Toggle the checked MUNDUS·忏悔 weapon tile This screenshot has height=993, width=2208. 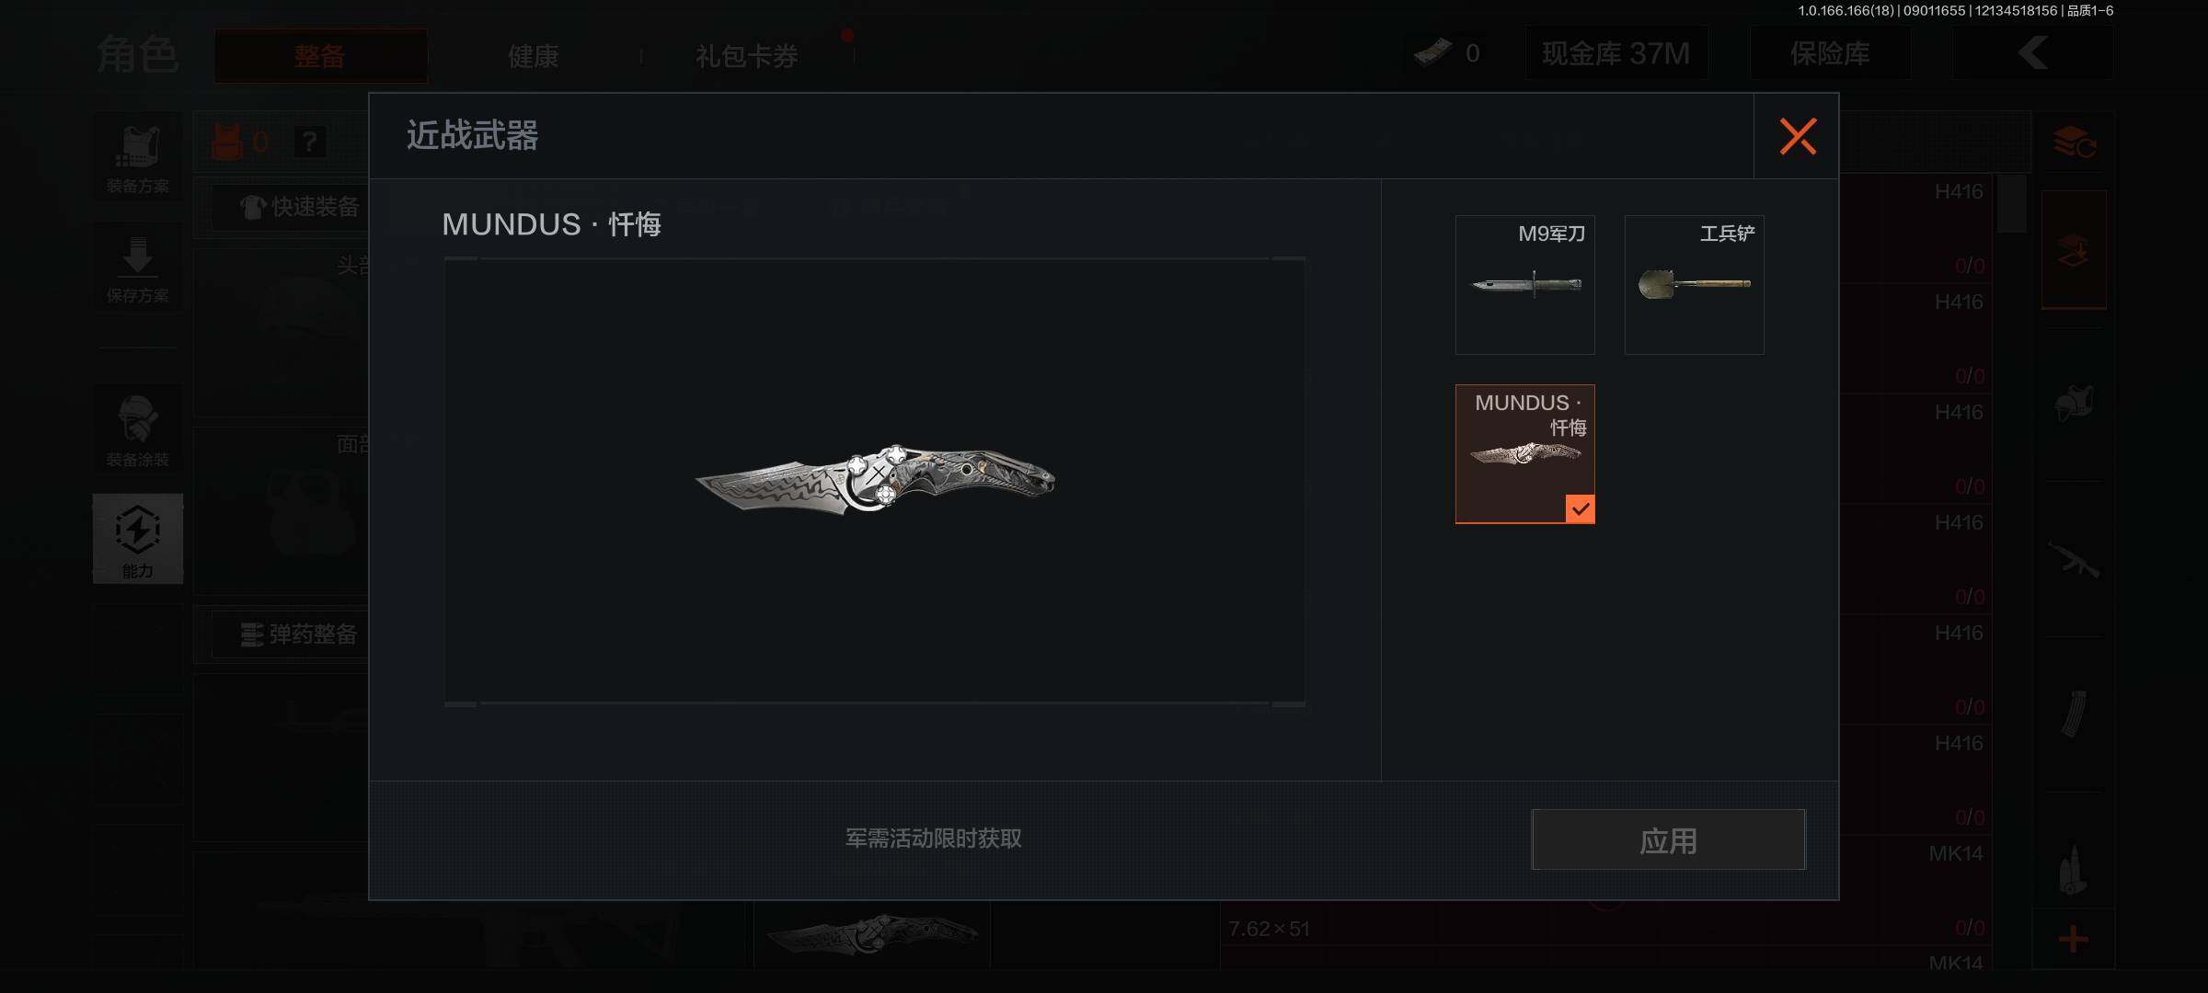point(1524,454)
